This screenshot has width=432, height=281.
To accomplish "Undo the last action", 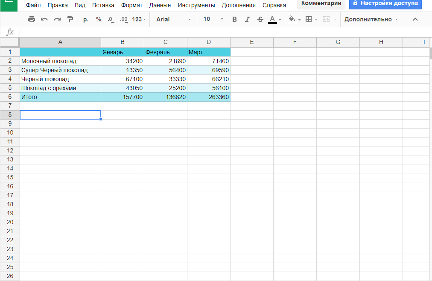I will (x=44, y=19).
